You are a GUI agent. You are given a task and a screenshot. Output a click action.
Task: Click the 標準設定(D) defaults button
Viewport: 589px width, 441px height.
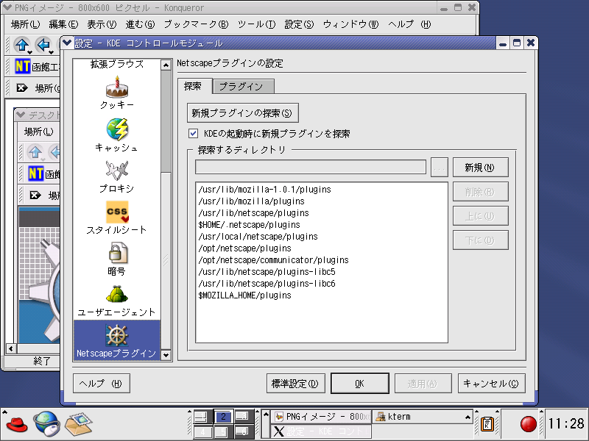tap(296, 383)
